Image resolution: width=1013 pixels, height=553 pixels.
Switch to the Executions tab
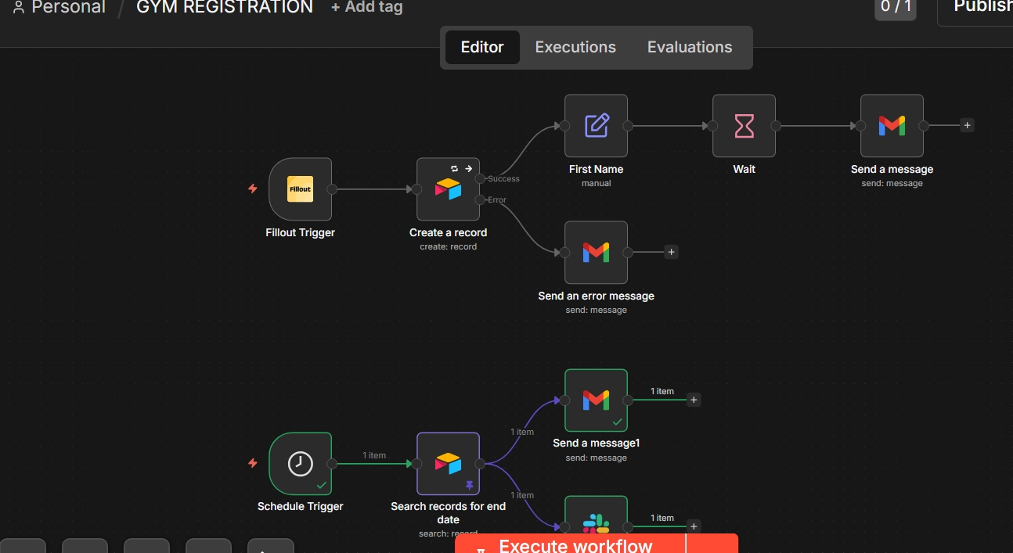coord(575,47)
